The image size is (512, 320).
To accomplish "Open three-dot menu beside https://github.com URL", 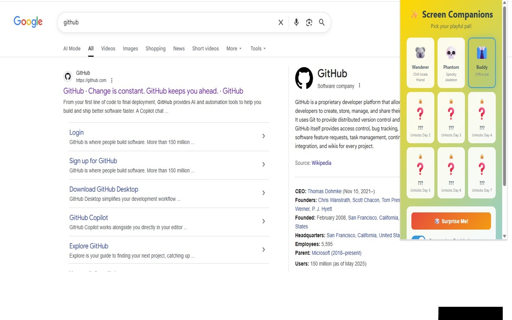I will click(112, 80).
